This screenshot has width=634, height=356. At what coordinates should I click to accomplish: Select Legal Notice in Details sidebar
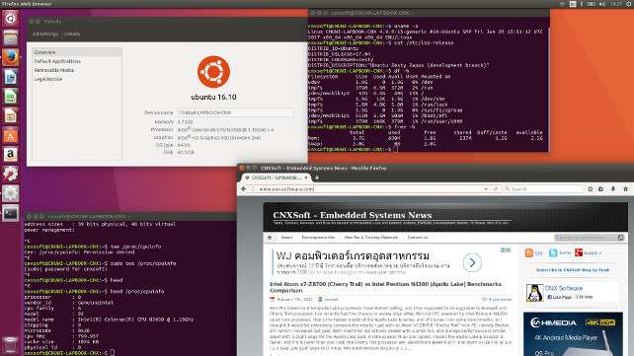pyautogui.click(x=48, y=79)
